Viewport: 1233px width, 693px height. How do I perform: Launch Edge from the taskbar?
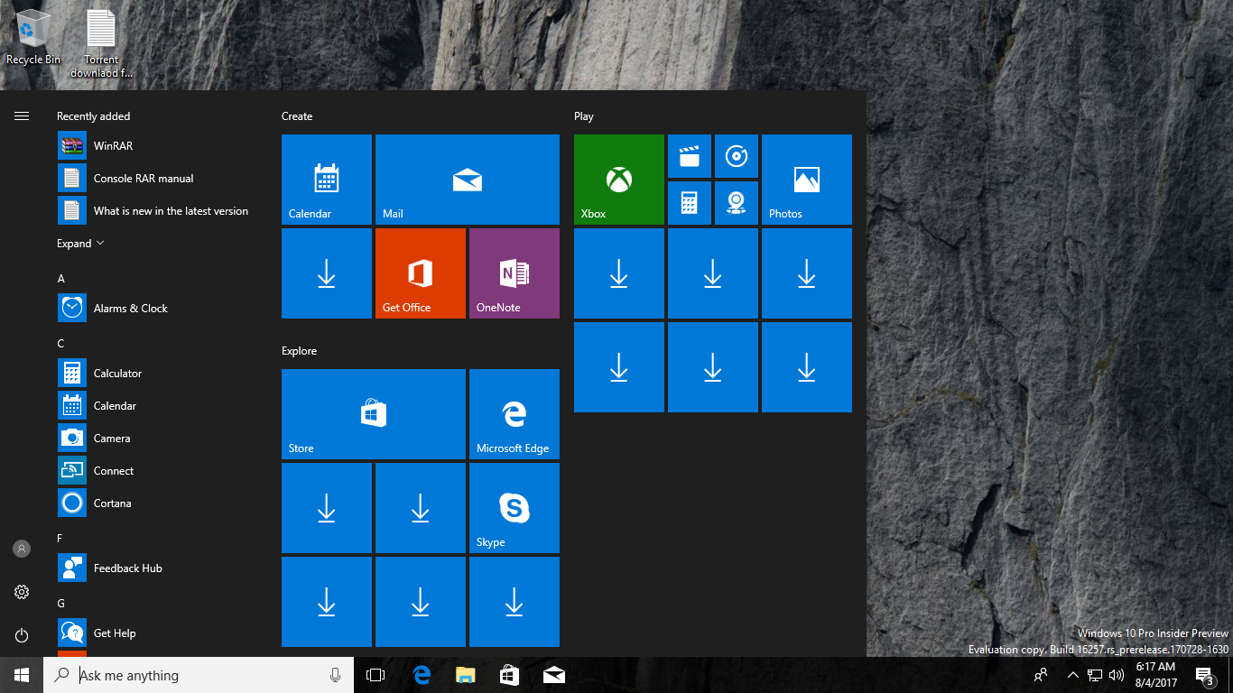pyautogui.click(x=421, y=675)
